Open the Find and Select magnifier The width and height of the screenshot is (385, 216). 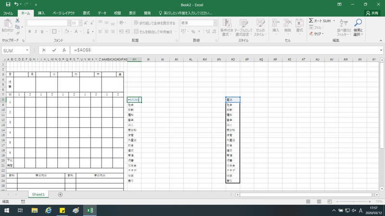pyautogui.click(x=358, y=27)
